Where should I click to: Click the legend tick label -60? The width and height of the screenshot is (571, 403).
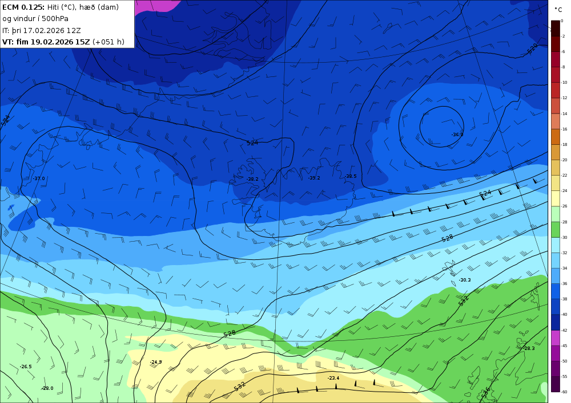coord(564,392)
